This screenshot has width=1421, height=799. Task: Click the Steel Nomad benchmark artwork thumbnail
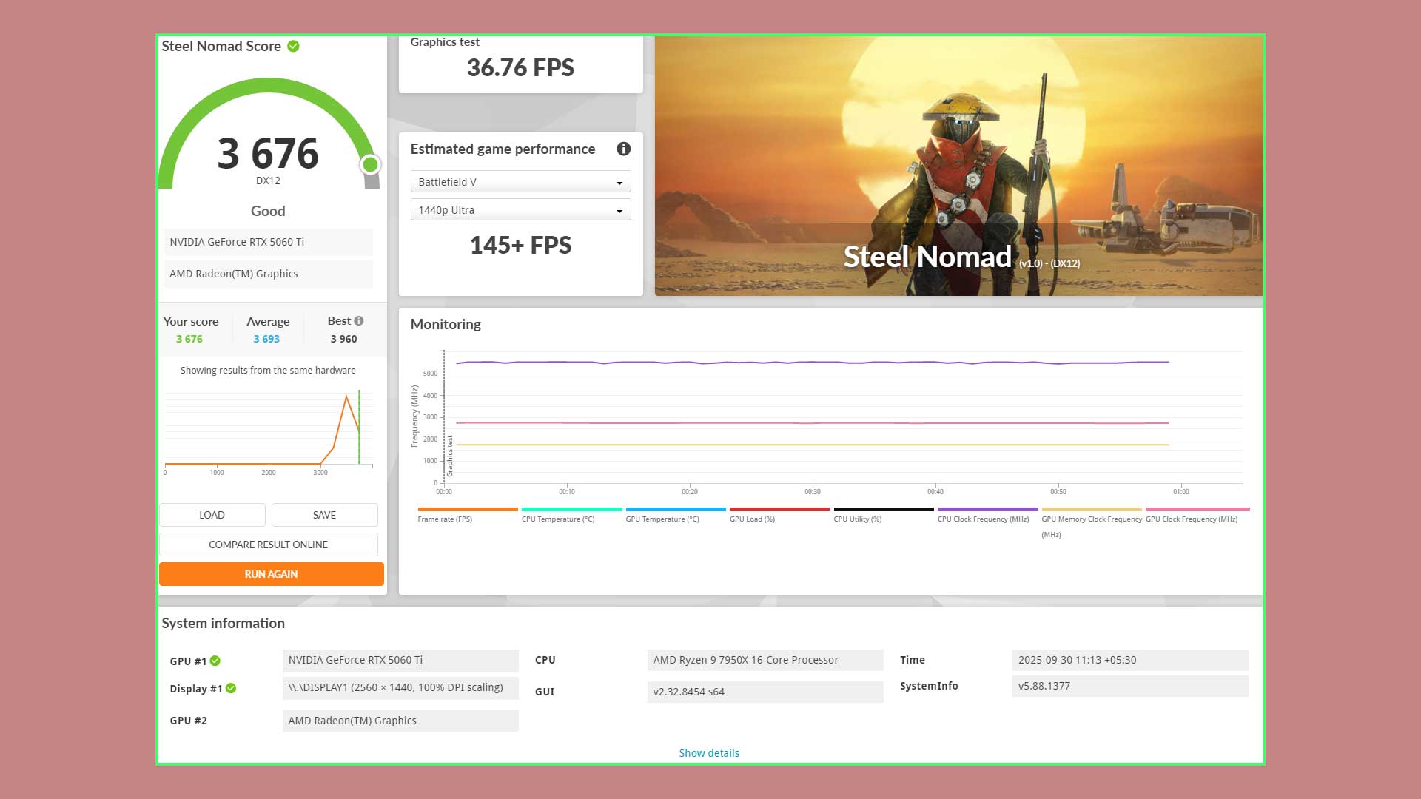click(x=958, y=166)
